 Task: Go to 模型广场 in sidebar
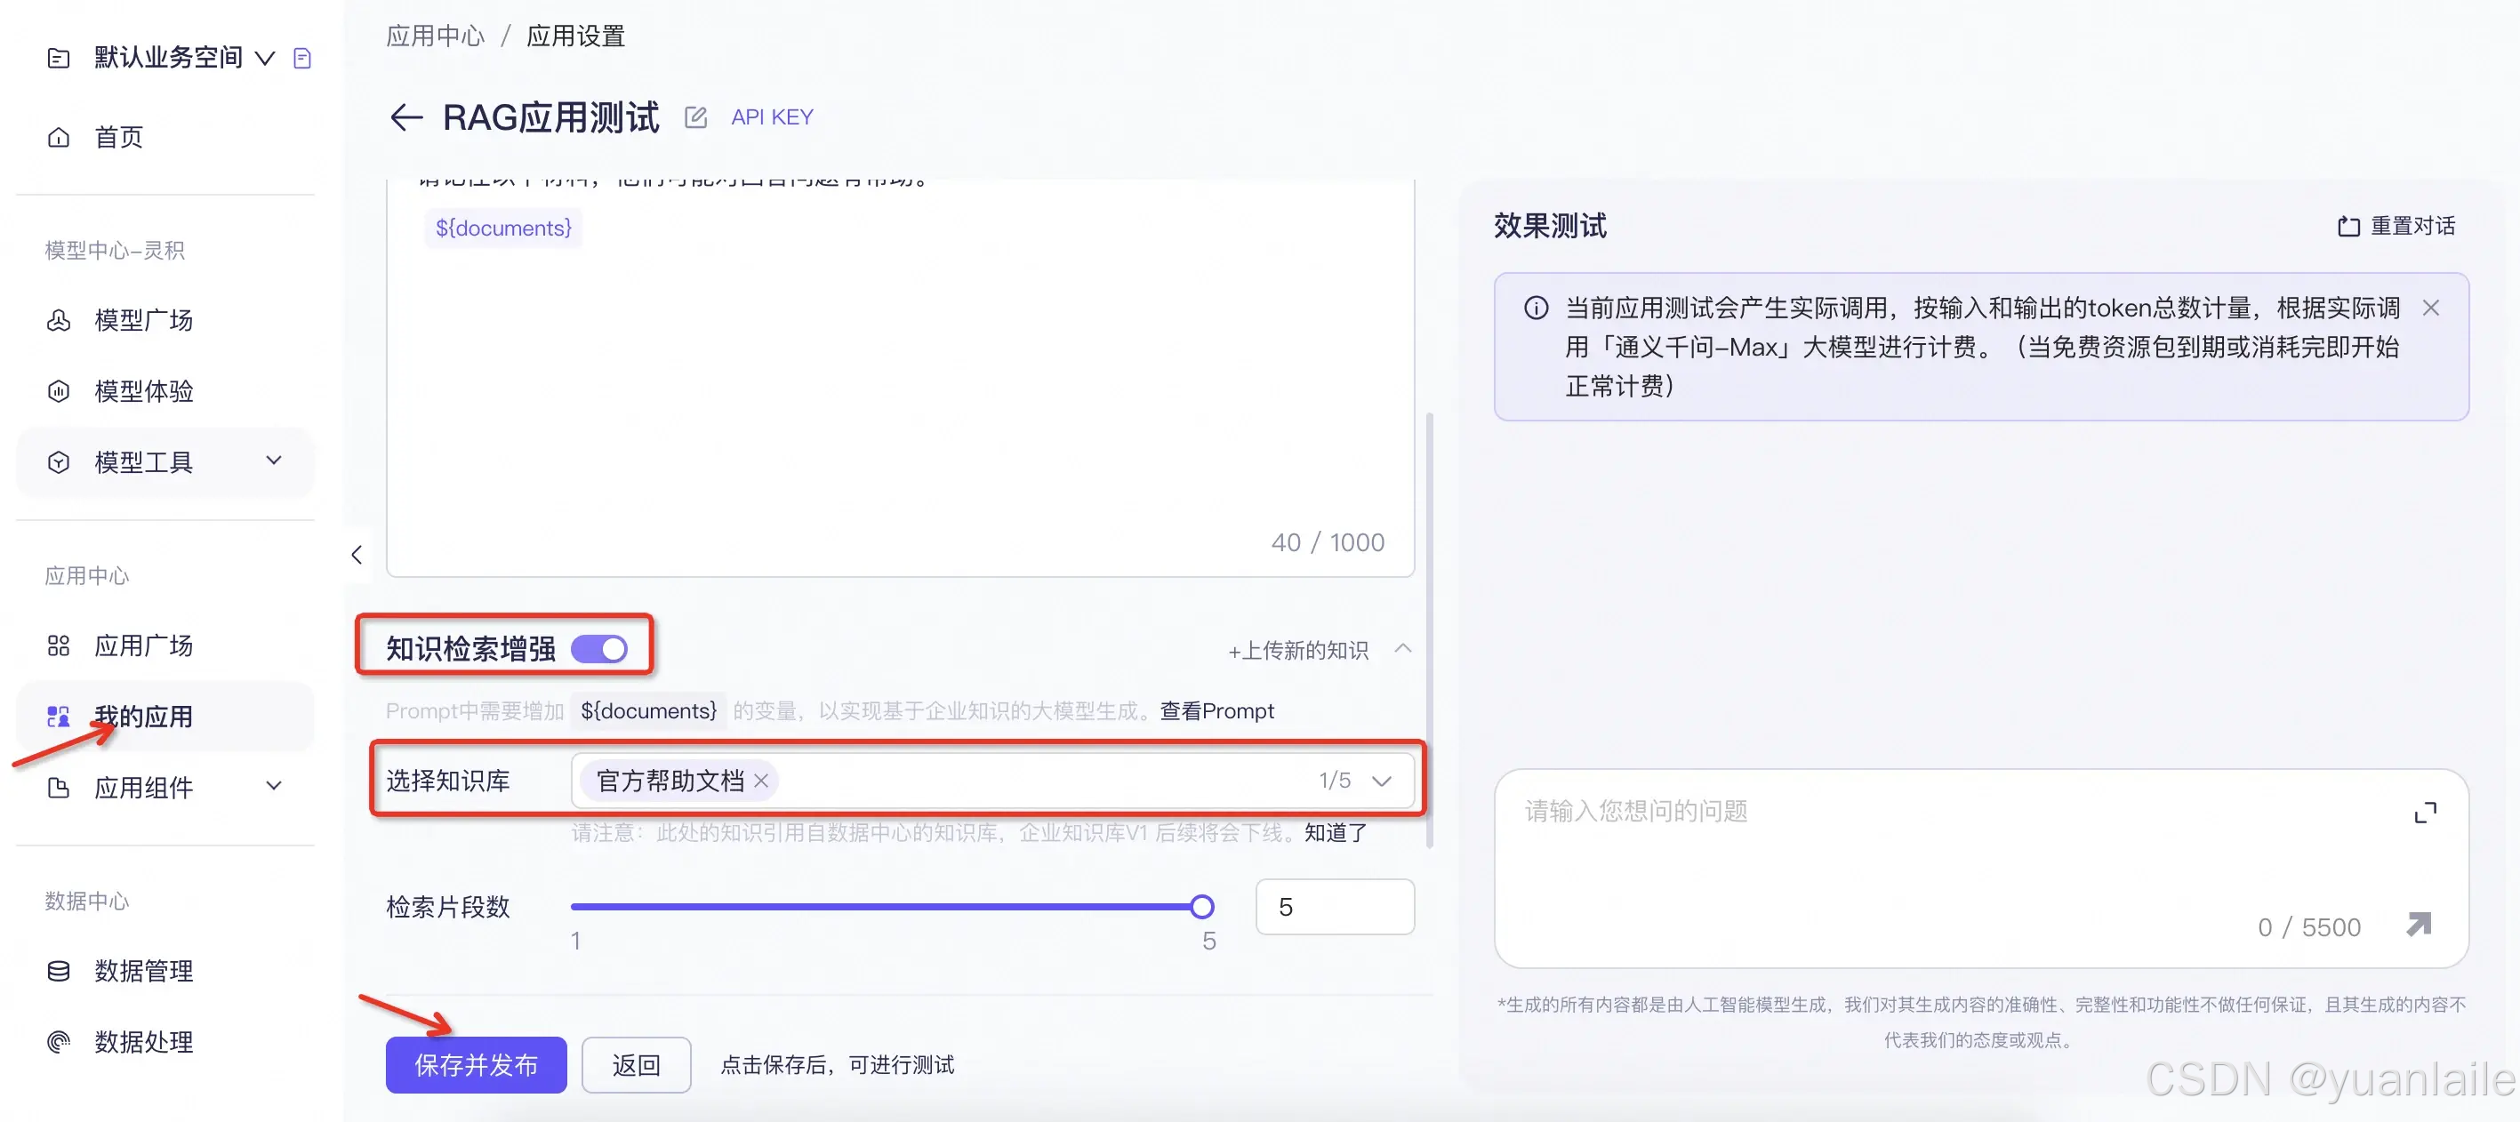(143, 320)
